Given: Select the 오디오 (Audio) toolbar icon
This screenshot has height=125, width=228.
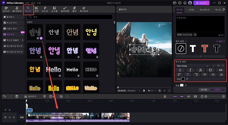Looking at the screenshot, I should click(x=45, y=9).
